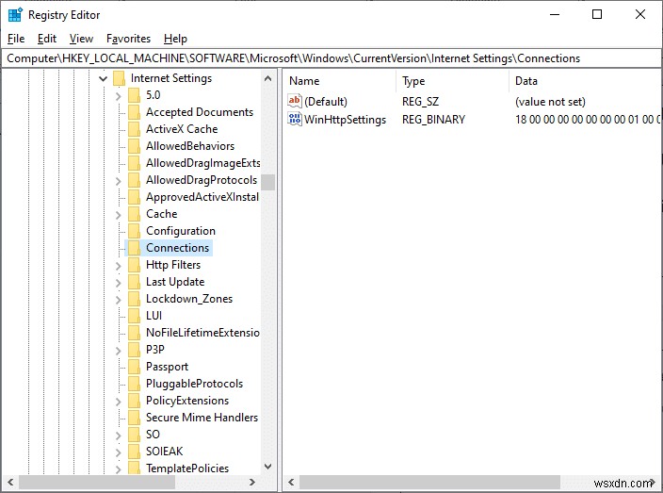Click values pane horizontal scroll left arrow
The height and width of the screenshot is (493, 663).
pos(291,482)
